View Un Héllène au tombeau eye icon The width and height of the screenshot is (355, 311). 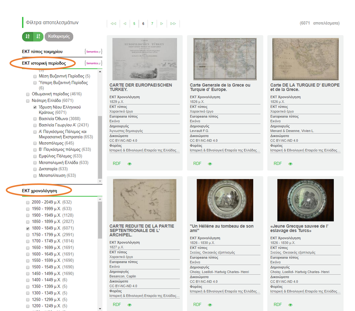click(x=210, y=305)
